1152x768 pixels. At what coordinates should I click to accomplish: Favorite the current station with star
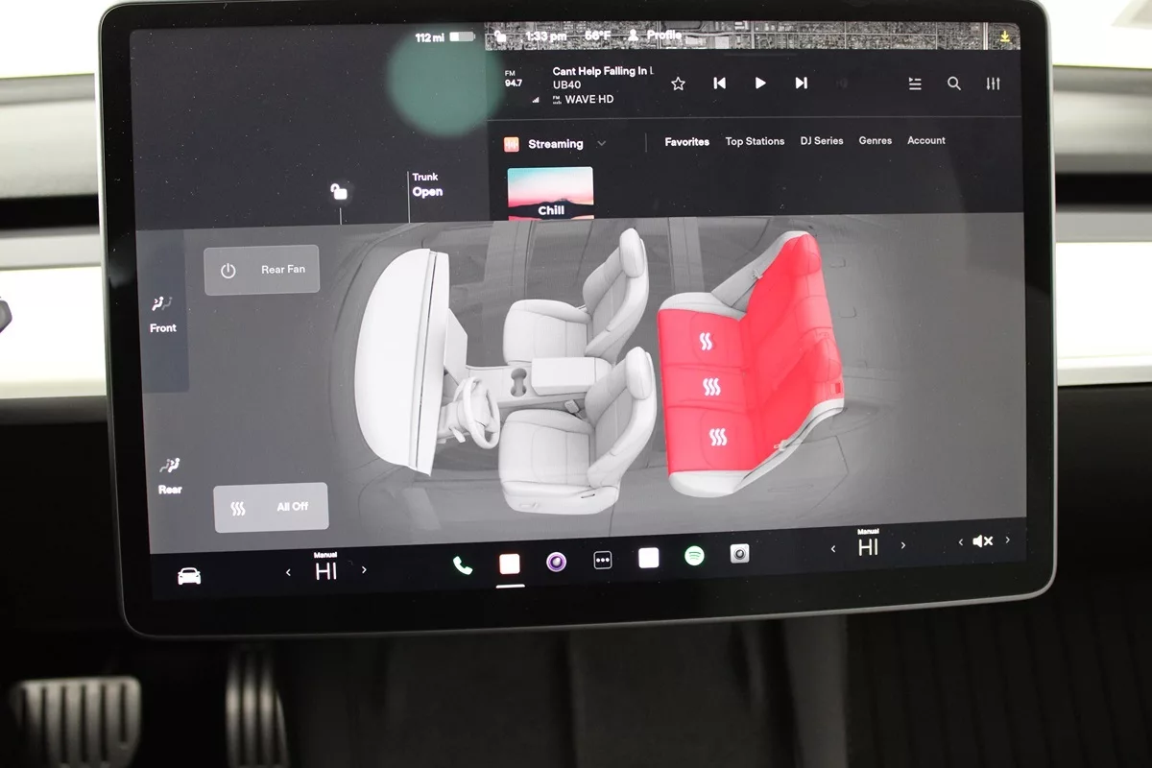tap(678, 84)
